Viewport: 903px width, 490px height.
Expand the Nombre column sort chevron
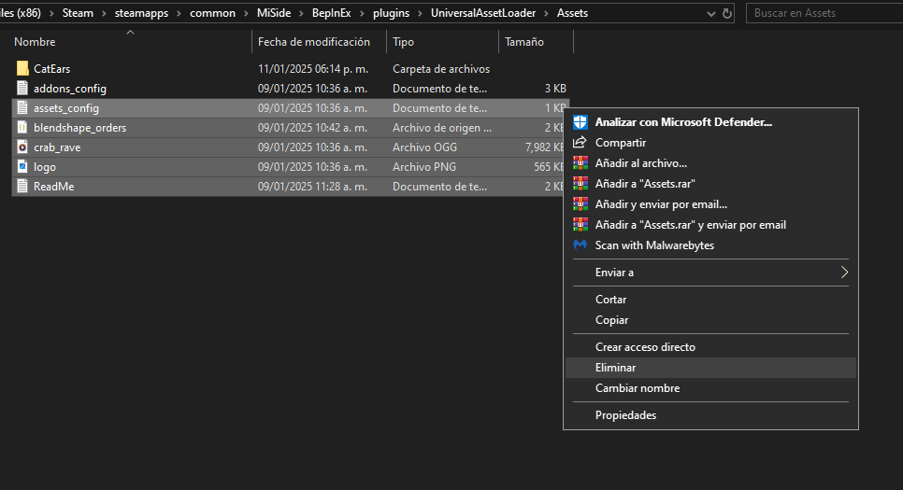[130, 33]
